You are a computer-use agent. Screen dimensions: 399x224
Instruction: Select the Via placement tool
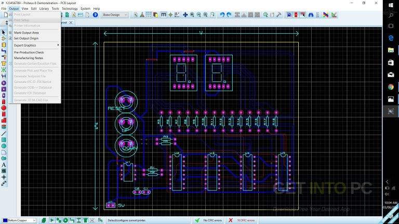[3, 58]
